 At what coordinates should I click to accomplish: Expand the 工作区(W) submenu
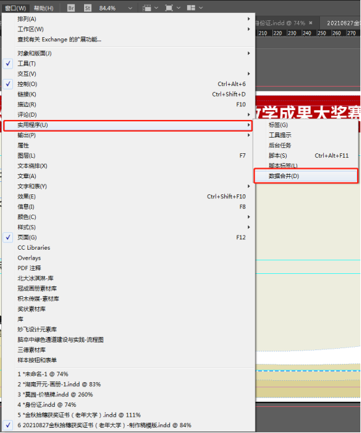click(128, 29)
